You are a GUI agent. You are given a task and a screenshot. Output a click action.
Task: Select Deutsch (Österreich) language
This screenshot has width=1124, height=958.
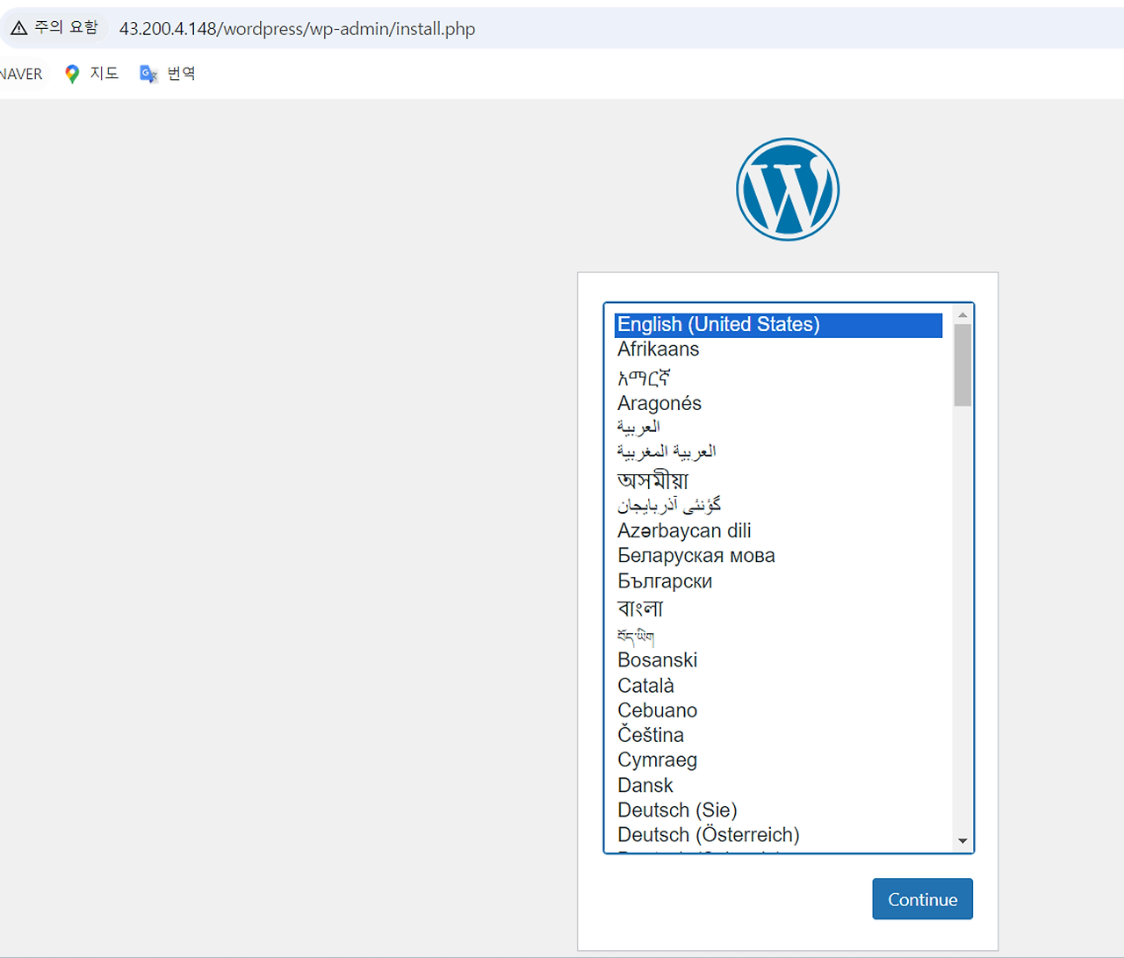[x=778, y=835]
